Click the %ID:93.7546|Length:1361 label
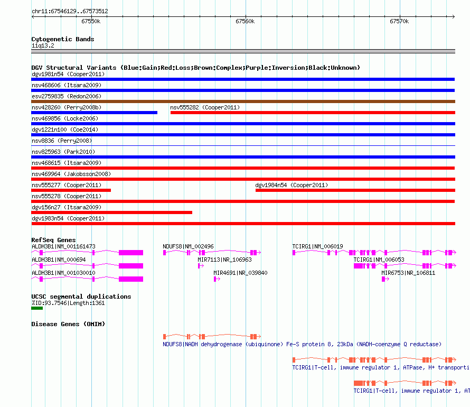This screenshot has width=470, height=407. (68, 303)
